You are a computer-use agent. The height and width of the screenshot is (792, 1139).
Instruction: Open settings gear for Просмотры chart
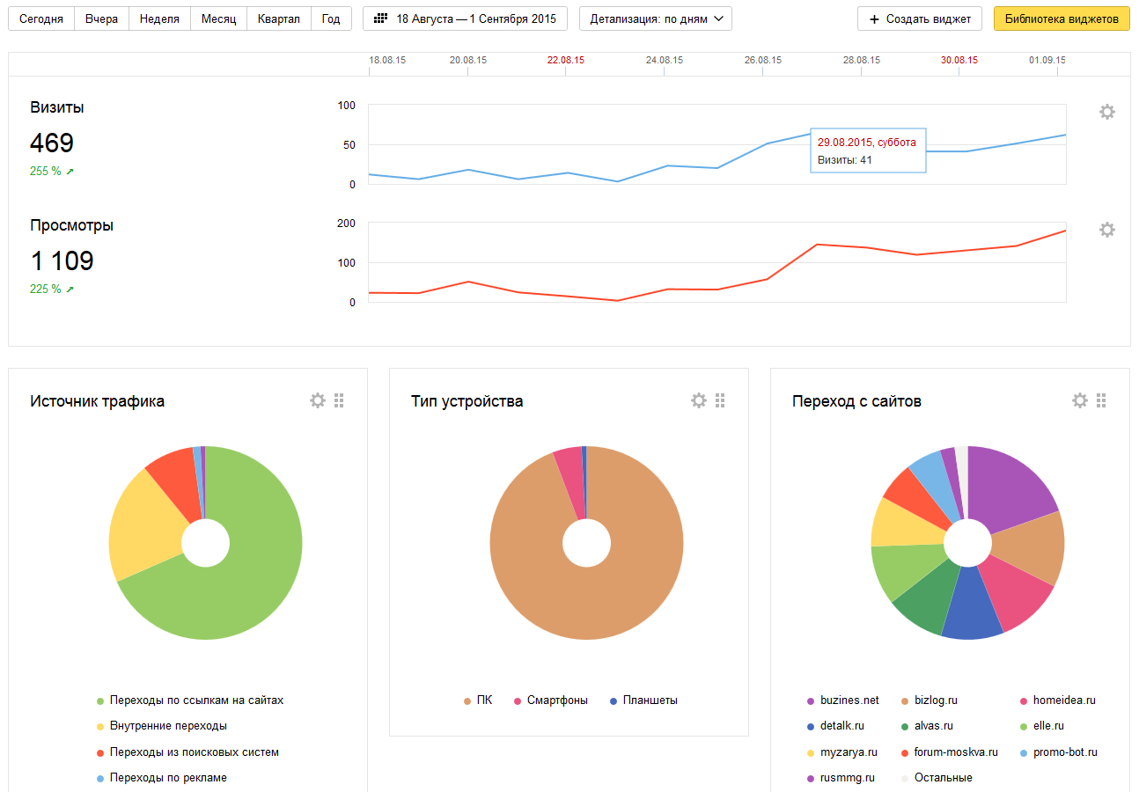coord(1106,230)
